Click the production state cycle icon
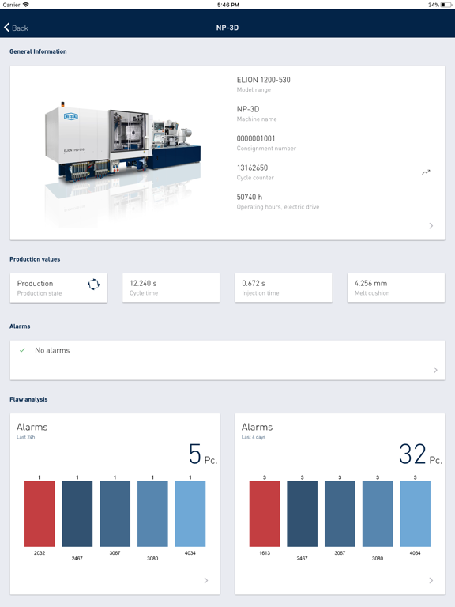Screen dimensions: 455x607 (94, 285)
